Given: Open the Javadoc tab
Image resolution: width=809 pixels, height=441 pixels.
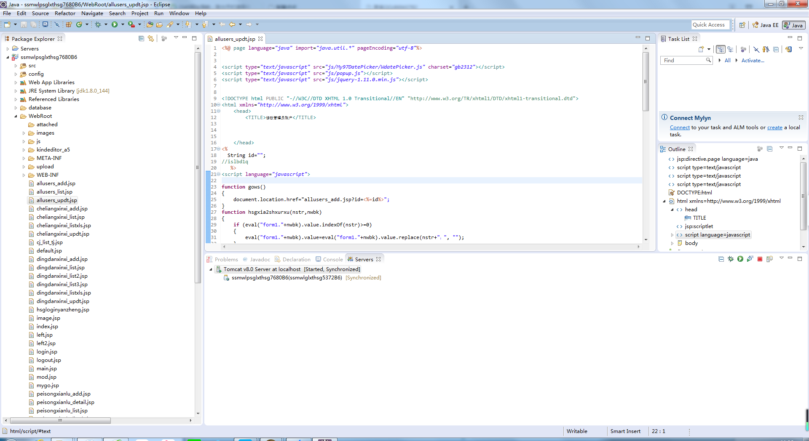Looking at the screenshot, I should point(256,259).
